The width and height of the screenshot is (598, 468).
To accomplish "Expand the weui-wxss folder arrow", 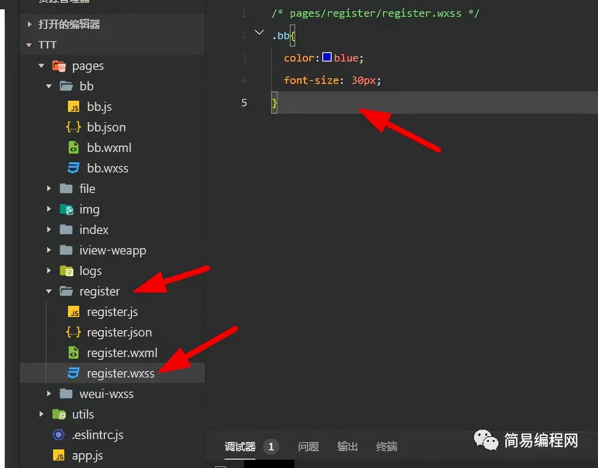I will 49,394.
